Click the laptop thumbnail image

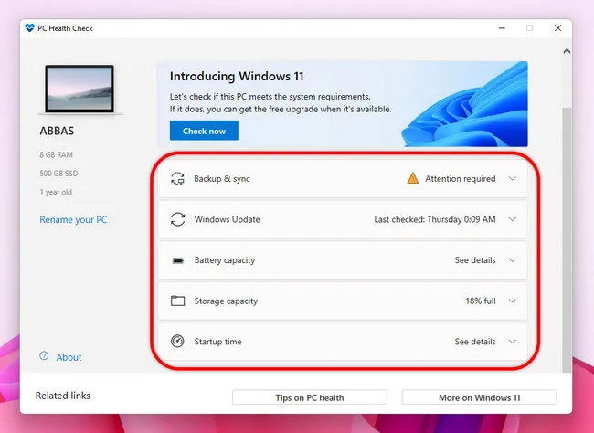[x=79, y=89]
